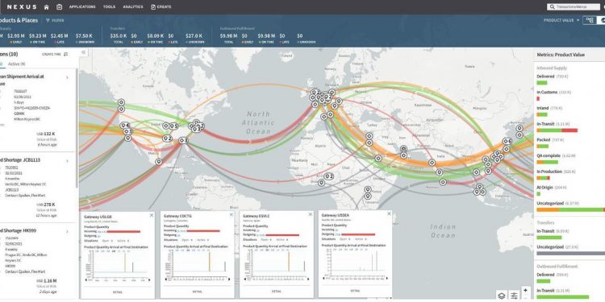Close the Gateway COCTG card
This screenshot has height=302, width=605.
point(232,214)
